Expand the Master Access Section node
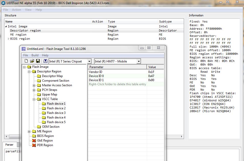This screenshot has height=161, width=244. (34, 85)
